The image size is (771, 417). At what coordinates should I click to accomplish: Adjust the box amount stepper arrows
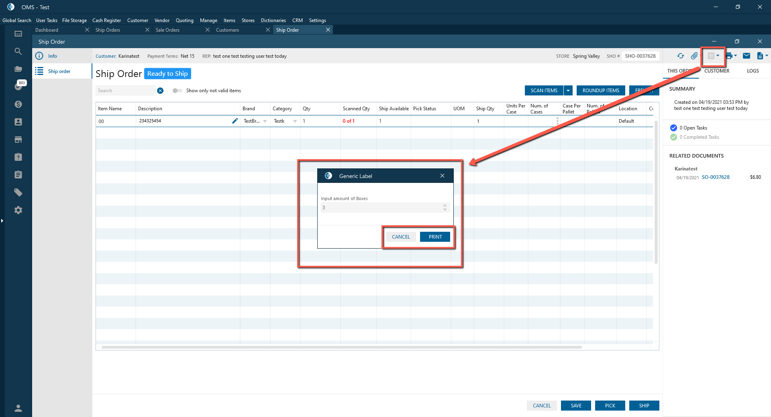[x=445, y=208]
